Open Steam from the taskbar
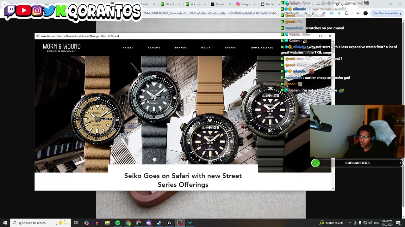 (x=159, y=223)
